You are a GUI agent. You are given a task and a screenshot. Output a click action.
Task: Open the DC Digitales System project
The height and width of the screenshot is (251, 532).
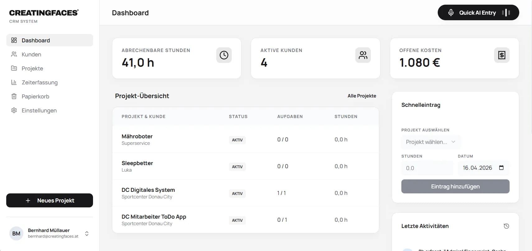point(245,193)
